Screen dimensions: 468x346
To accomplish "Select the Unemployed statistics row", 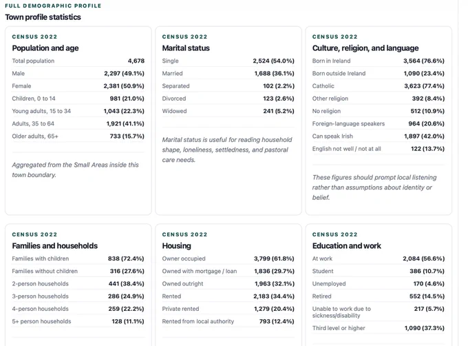I will click(x=378, y=283).
